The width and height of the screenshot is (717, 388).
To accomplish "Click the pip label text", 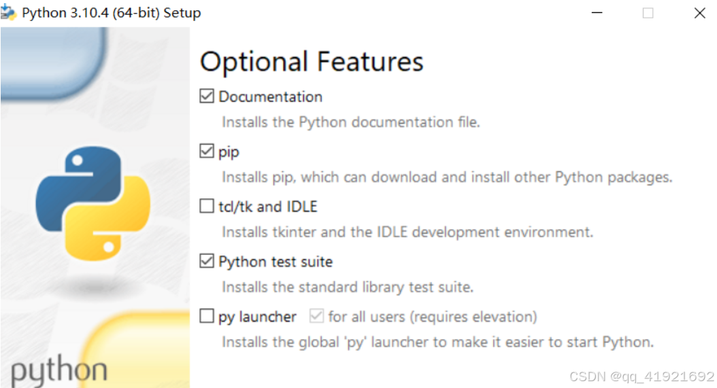I will (x=229, y=152).
